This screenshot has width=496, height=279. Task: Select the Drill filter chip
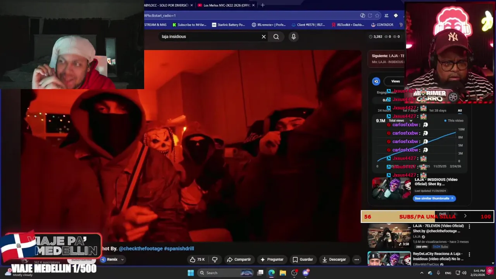pos(442,214)
